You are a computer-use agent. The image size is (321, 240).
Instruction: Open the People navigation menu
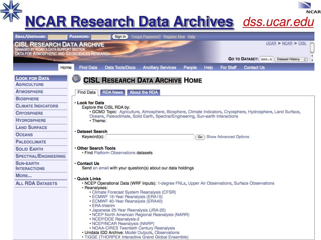point(190,67)
